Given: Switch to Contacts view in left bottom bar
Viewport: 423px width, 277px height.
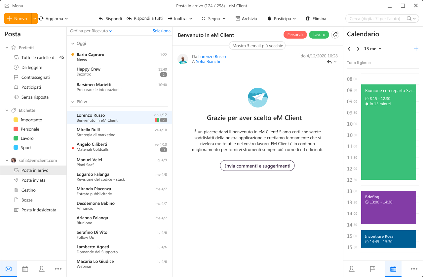Looking at the screenshot, I should tap(42, 269).
